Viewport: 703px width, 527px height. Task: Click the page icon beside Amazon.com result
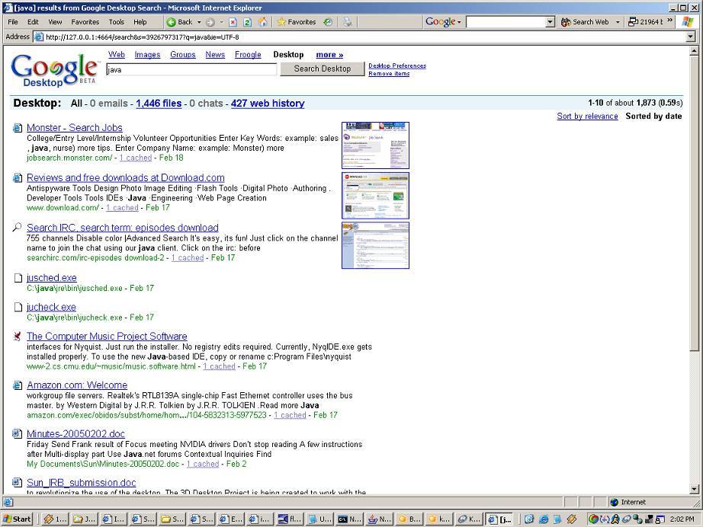coord(18,385)
